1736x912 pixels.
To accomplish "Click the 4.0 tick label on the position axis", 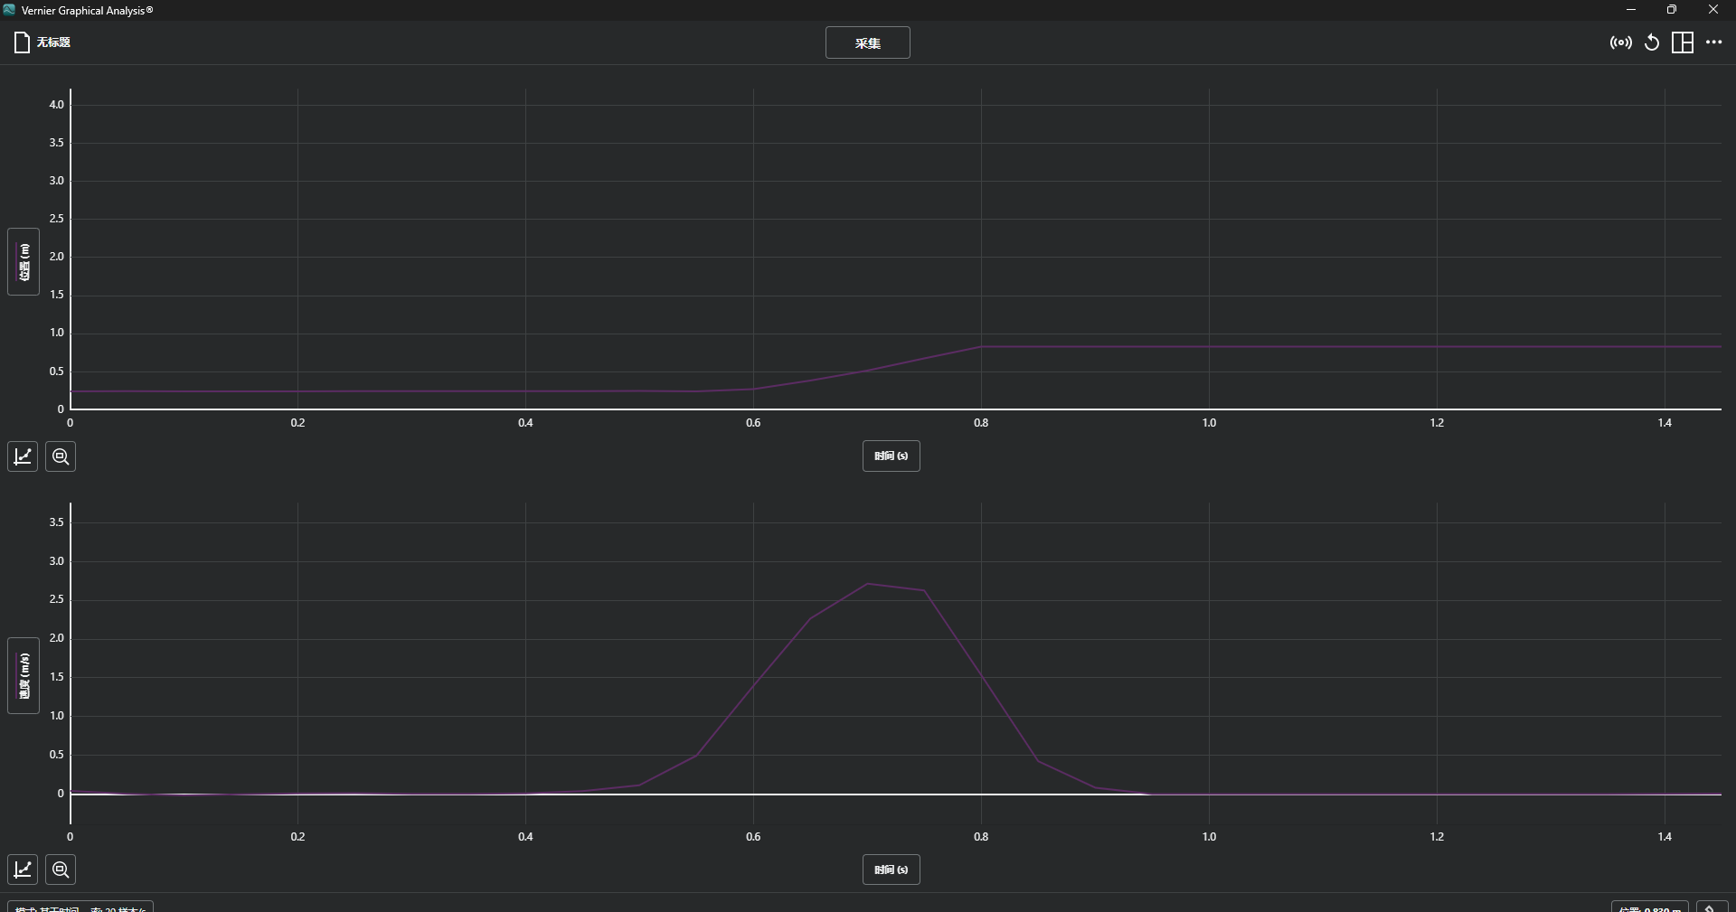I will pos(56,105).
